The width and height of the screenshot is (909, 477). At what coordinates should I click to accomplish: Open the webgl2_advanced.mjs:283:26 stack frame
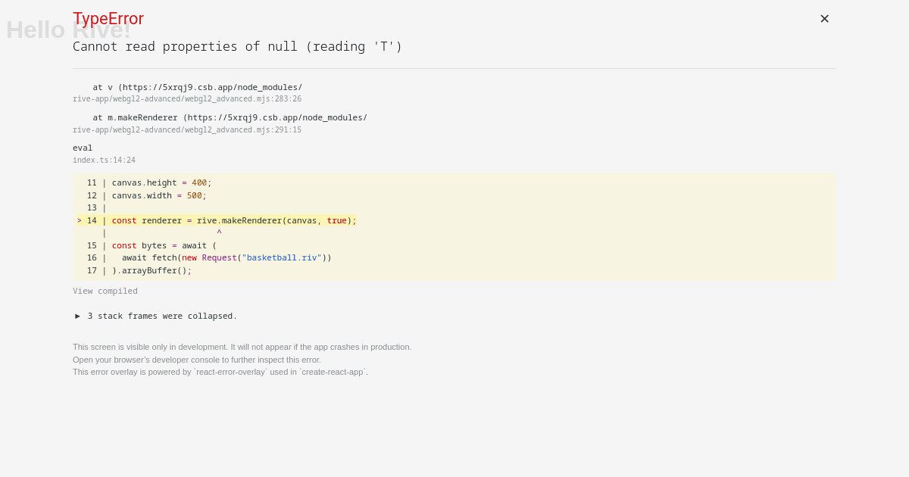(x=187, y=99)
